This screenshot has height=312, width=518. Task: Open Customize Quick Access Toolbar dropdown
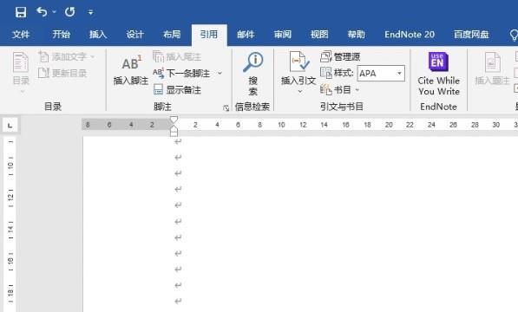pyautogui.click(x=90, y=12)
